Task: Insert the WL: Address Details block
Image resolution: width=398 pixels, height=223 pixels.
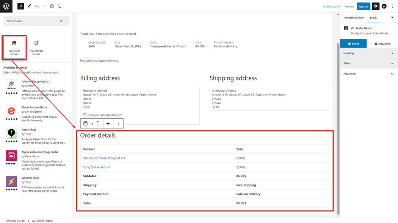Action: (x=36, y=48)
